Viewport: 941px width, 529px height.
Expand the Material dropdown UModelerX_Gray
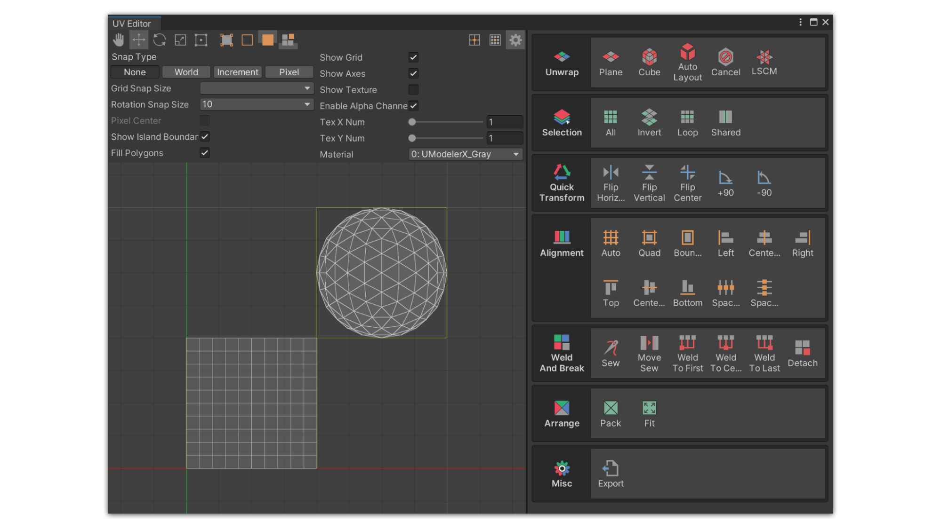pos(465,154)
